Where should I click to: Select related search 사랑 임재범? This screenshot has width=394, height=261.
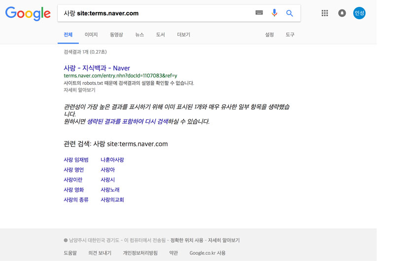point(76,160)
